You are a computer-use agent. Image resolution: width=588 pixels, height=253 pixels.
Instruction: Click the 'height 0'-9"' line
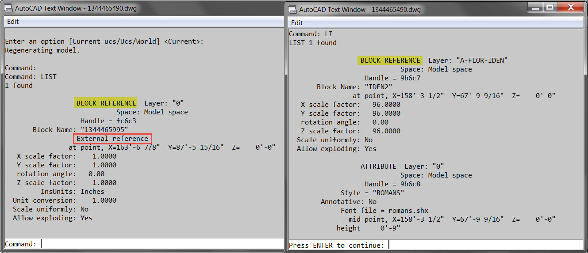(x=369, y=228)
